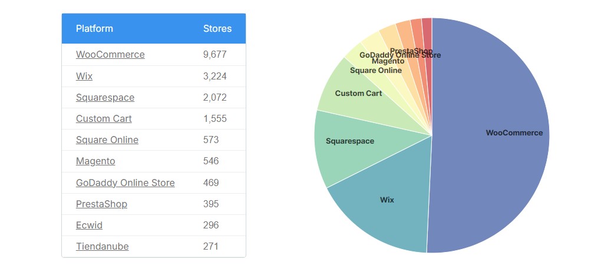Click the Magento pie label
Image resolution: width=601 pixels, height=272 pixels.
click(388, 61)
